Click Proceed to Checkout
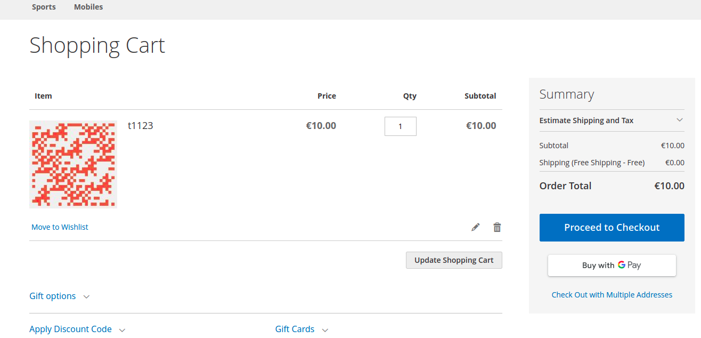This screenshot has width=701, height=338. (612, 227)
